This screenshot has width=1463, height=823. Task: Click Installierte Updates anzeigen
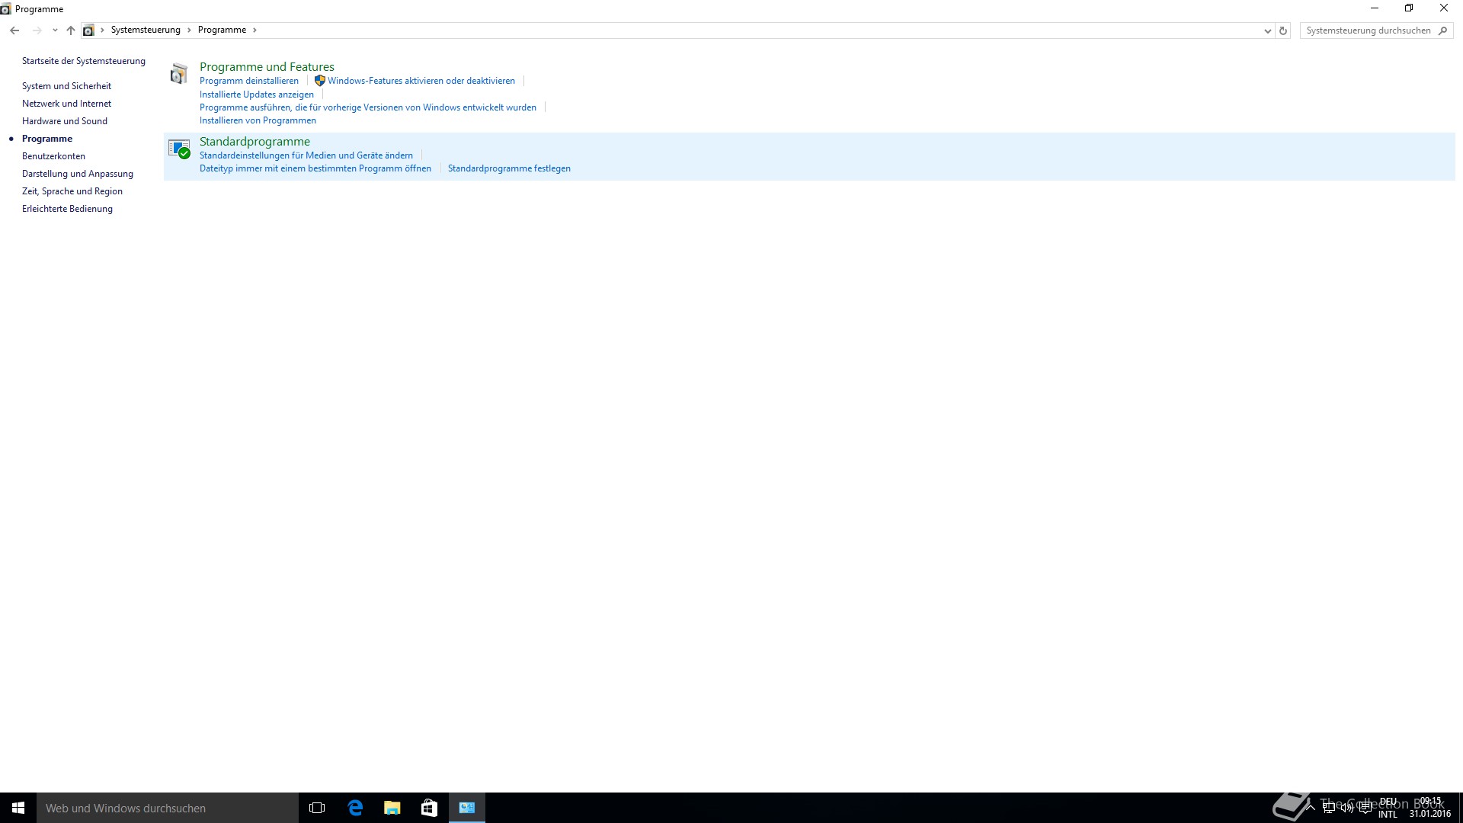coord(257,94)
